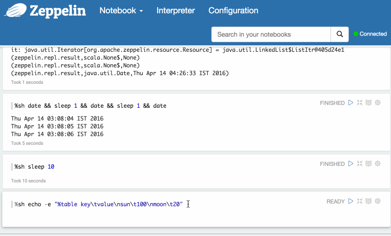Toggle editor visibility on echo paragraph
The height and width of the screenshot is (236, 391).
[x=360, y=201]
